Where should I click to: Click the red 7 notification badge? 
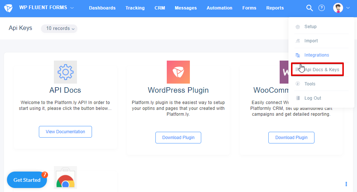(x=44, y=174)
